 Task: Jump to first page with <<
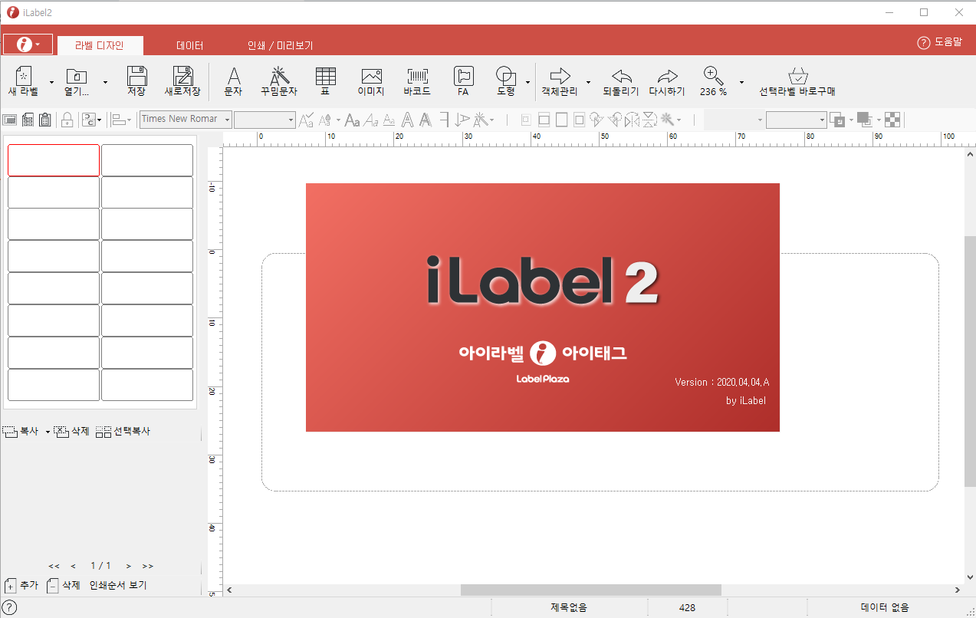(x=54, y=566)
